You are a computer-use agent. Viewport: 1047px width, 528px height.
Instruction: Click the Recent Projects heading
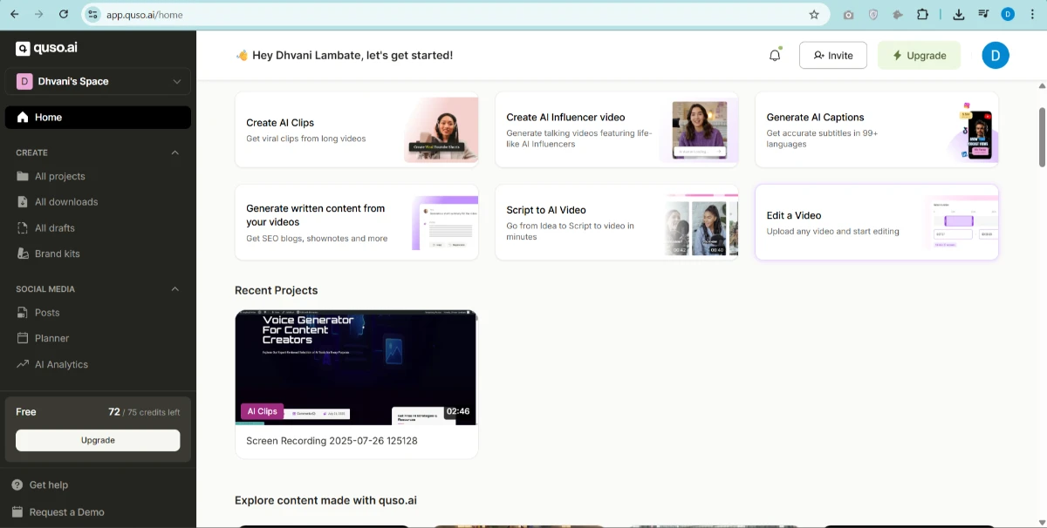coord(276,290)
